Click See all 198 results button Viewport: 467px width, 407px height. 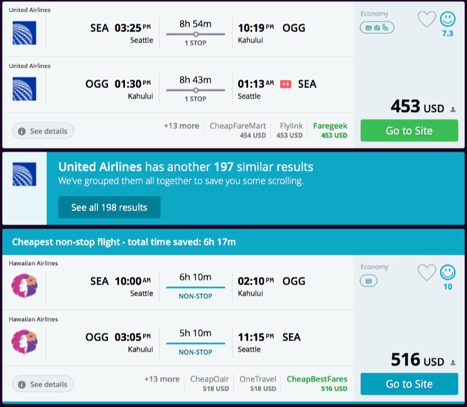pos(109,207)
